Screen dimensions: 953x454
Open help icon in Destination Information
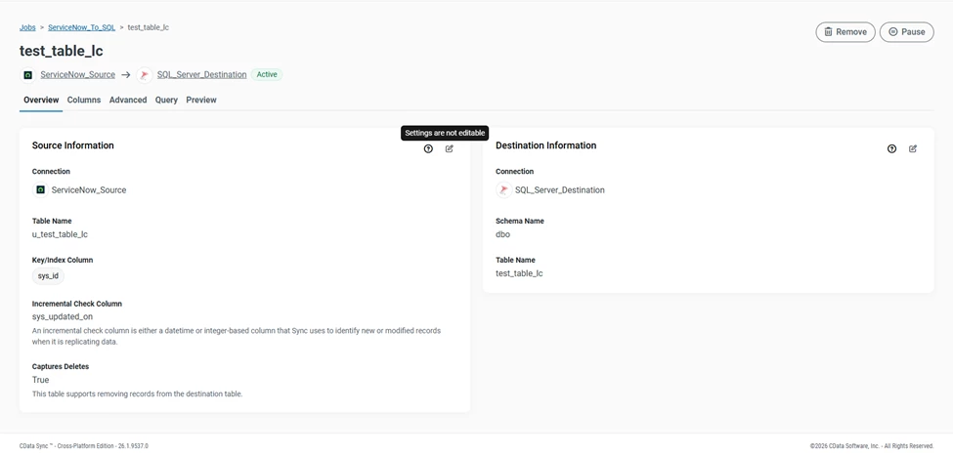[x=891, y=148]
